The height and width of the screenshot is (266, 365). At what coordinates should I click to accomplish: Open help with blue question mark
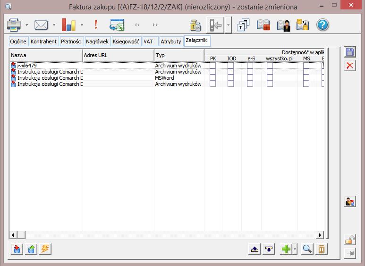pyautogui.click(x=323, y=25)
